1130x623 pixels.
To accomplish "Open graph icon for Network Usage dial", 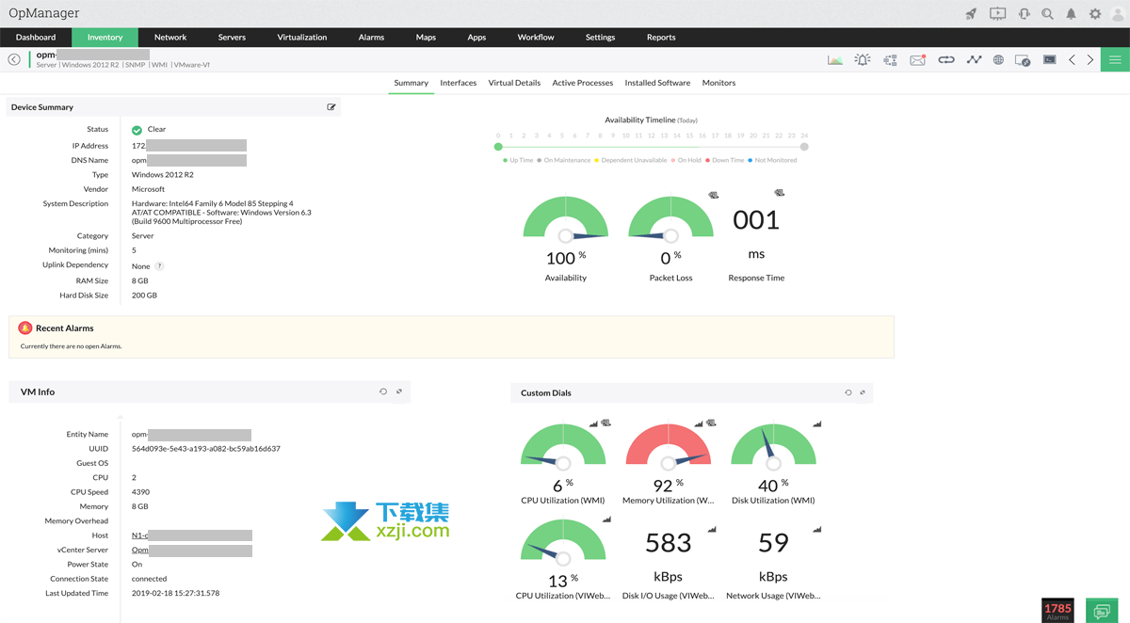I will click(816, 529).
